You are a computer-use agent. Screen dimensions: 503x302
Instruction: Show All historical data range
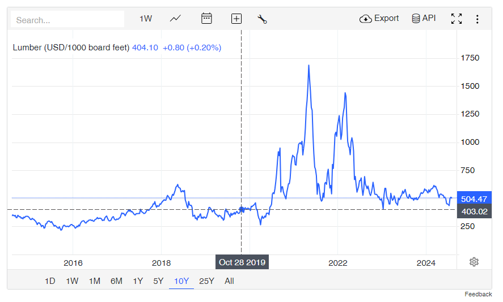[x=229, y=281]
